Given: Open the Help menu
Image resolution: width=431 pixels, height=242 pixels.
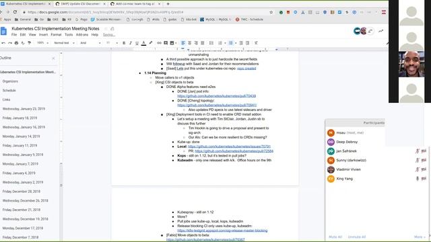Looking at the screenshot, I should [95, 35].
